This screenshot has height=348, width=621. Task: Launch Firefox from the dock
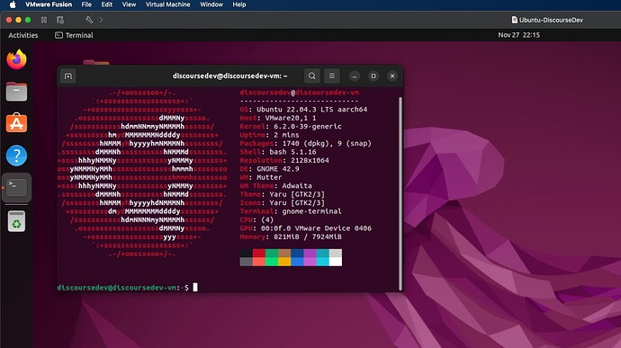click(16, 59)
